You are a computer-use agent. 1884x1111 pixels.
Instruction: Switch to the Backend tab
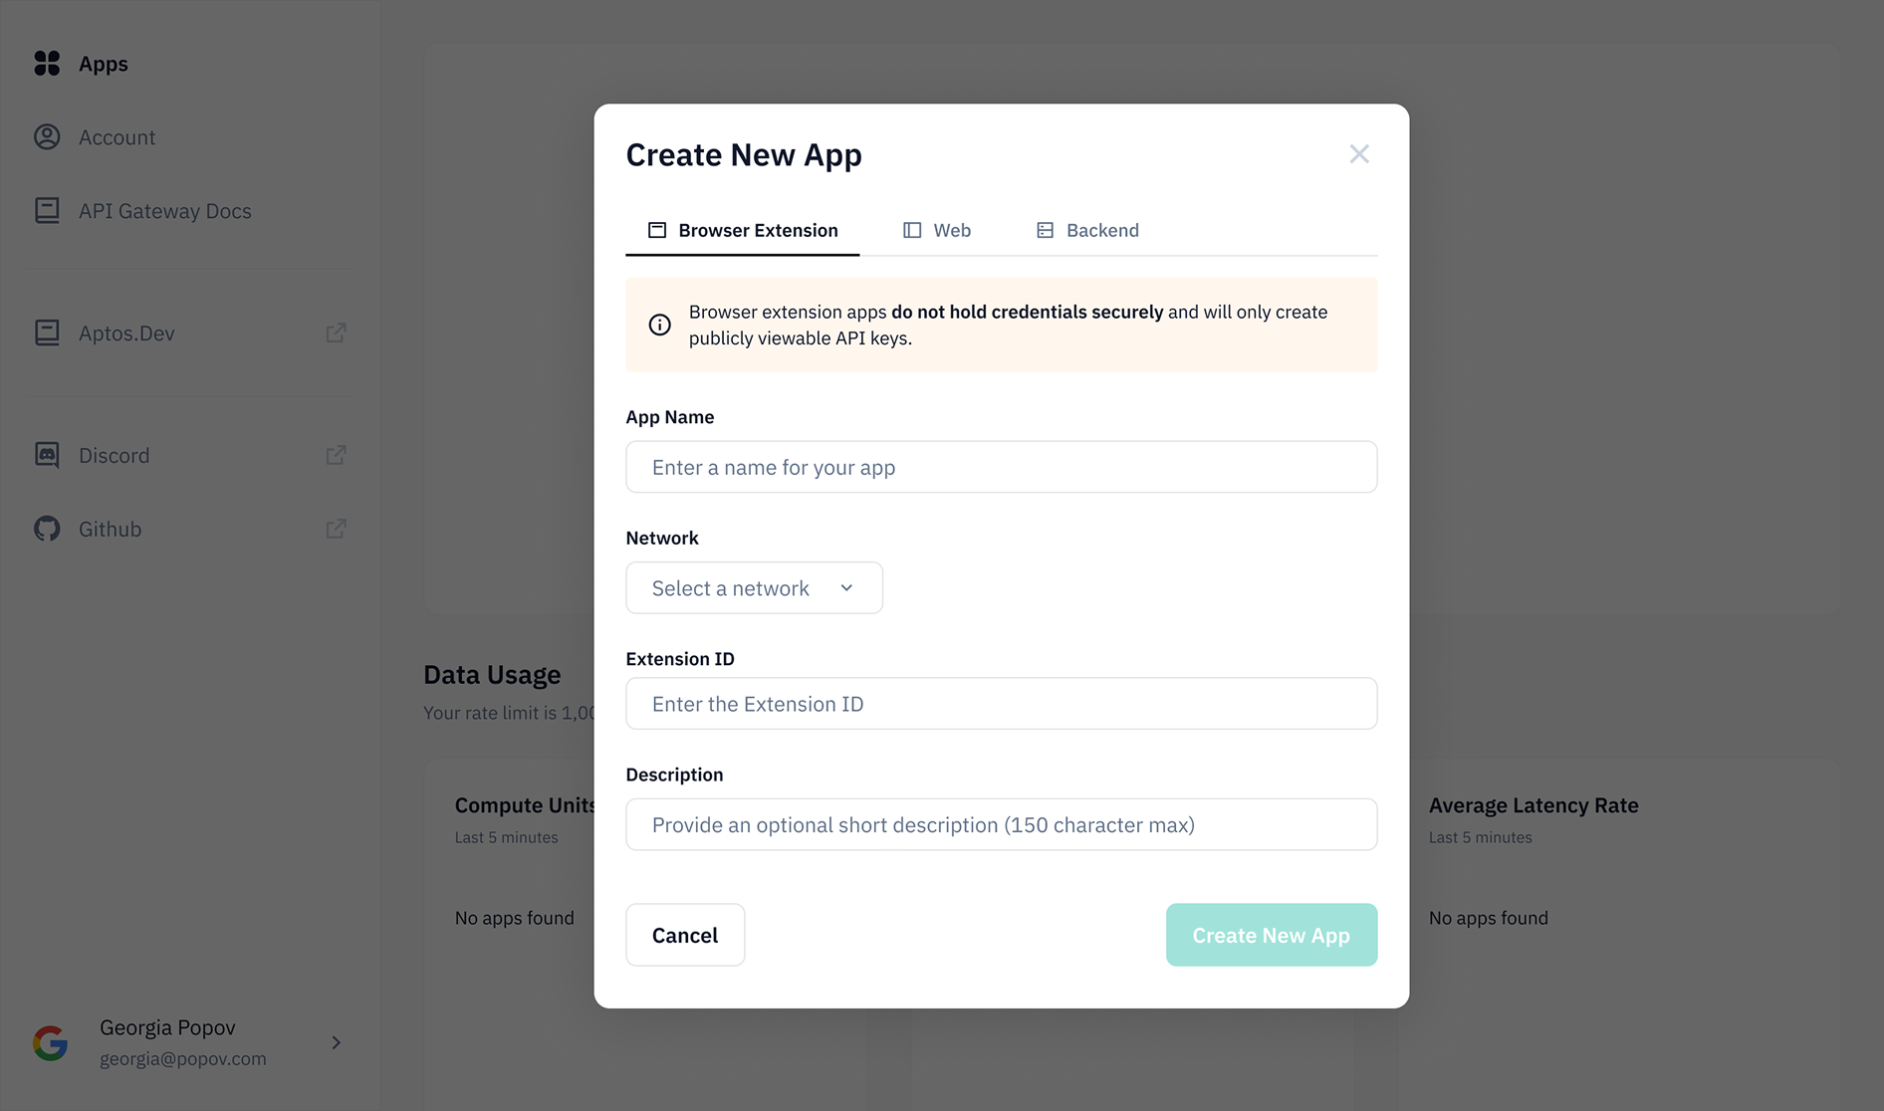(x=1087, y=230)
